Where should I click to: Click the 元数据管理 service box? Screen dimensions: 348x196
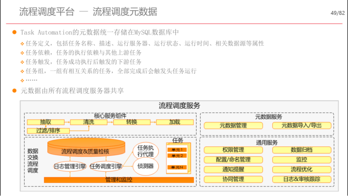(x=233, y=126)
